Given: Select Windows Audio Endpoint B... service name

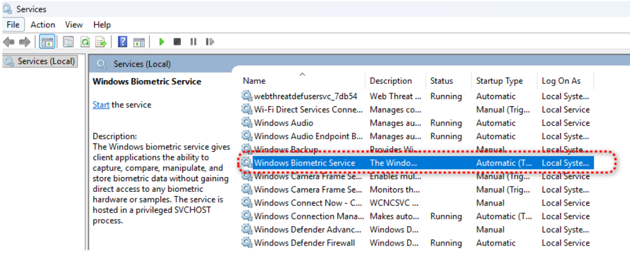Looking at the screenshot, I should pyautogui.click(x=308, y=136).
